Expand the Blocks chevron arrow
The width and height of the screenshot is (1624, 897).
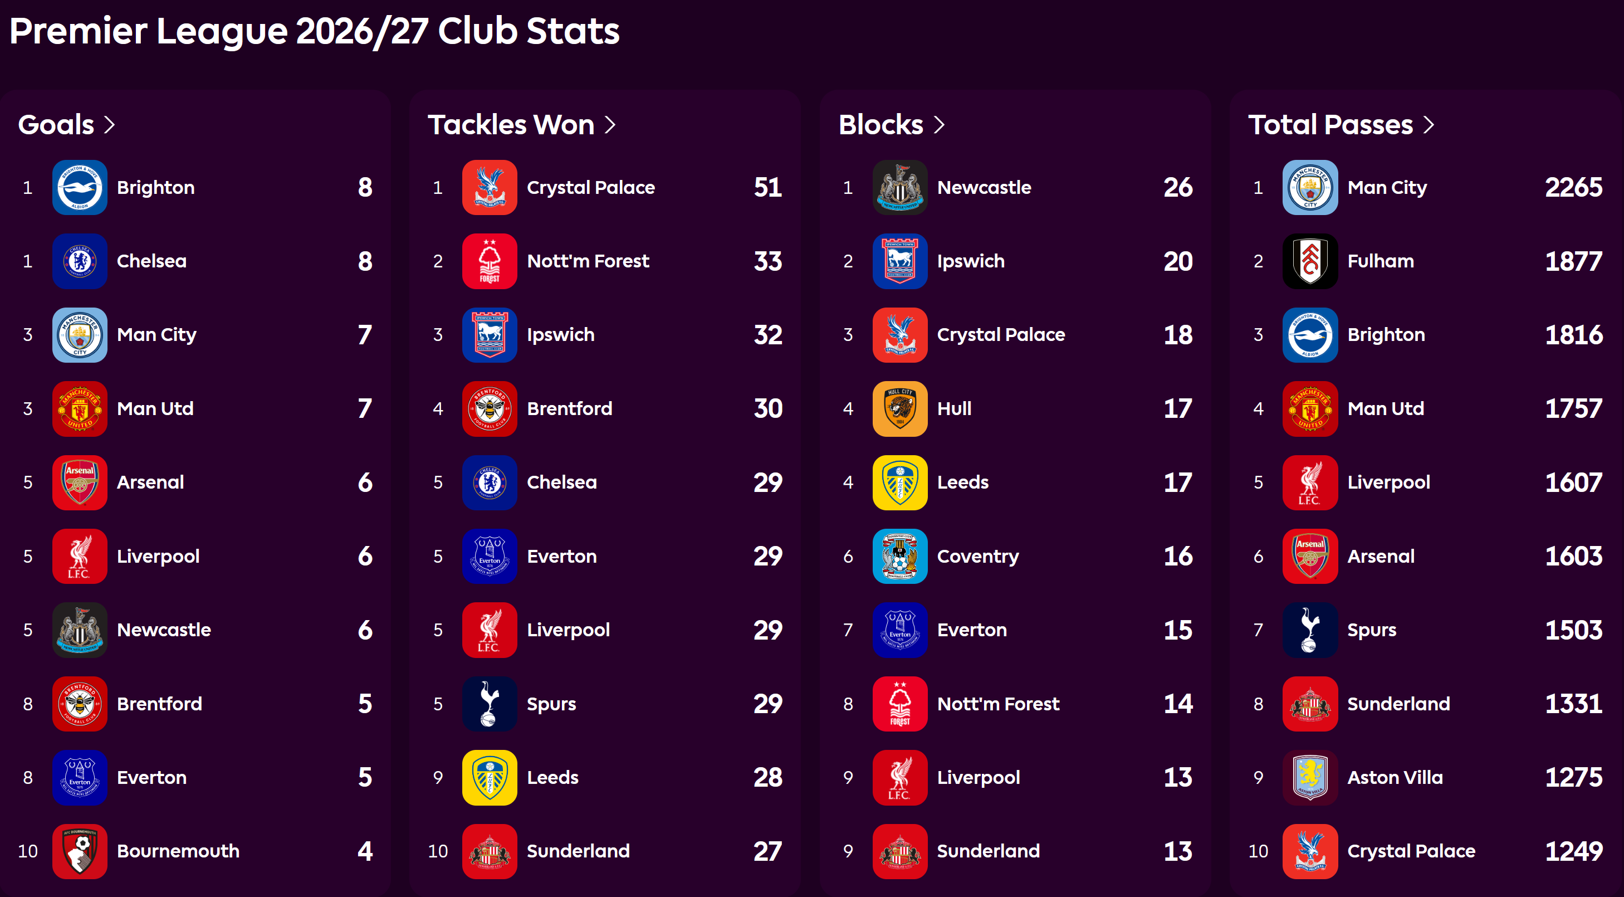(939, 125)
